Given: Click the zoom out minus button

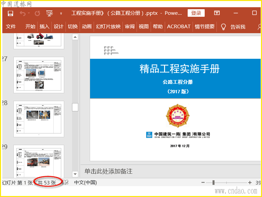Looking at the screenshot, I should [x=203, y=183].
